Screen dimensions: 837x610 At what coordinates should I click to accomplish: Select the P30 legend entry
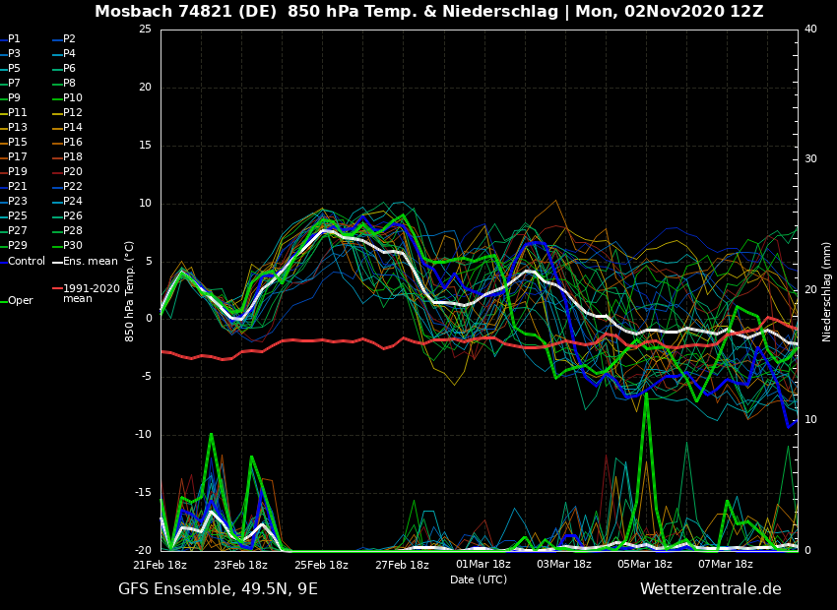(73, 246)
